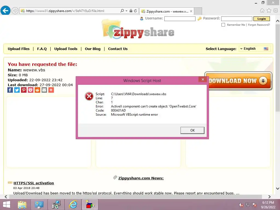
Task: Click the search magnifier in address bar
Action: point(122,11)
